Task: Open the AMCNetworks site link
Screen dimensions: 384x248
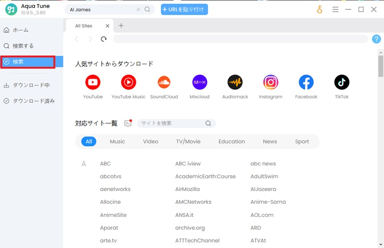Action: tap(193, 202)
